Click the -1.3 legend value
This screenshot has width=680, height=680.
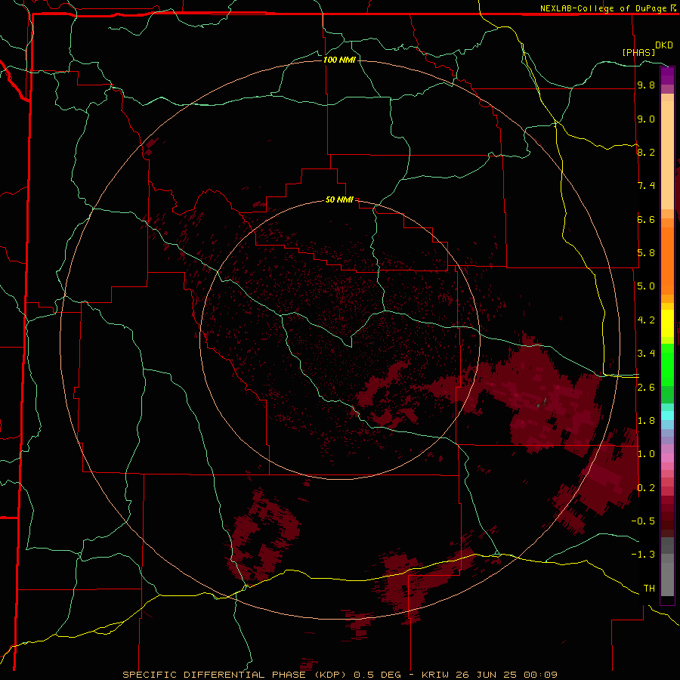coord(643,555)
